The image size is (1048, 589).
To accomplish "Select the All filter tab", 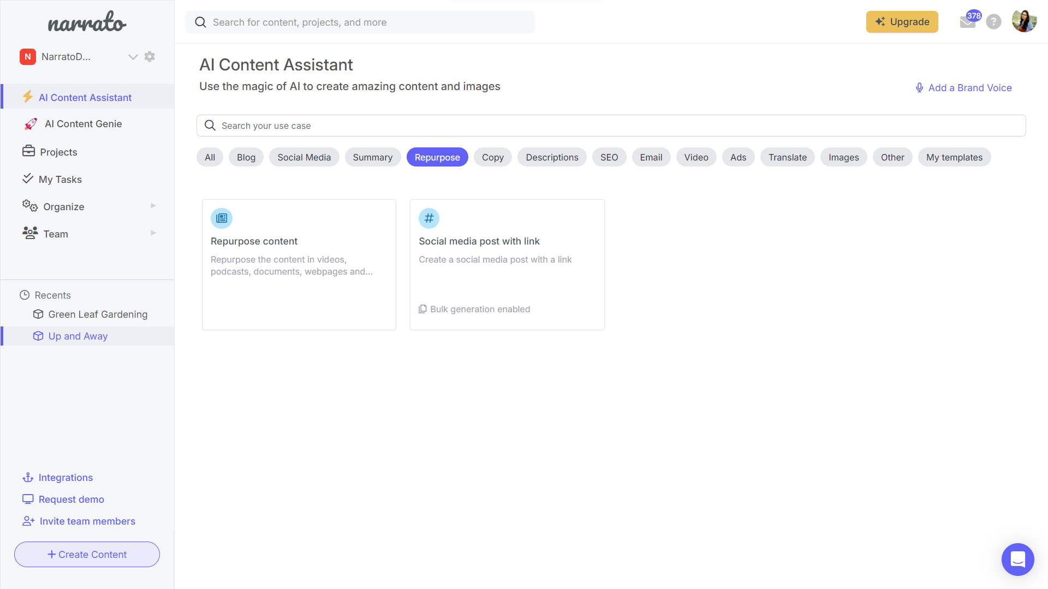I will coord(210,157).
